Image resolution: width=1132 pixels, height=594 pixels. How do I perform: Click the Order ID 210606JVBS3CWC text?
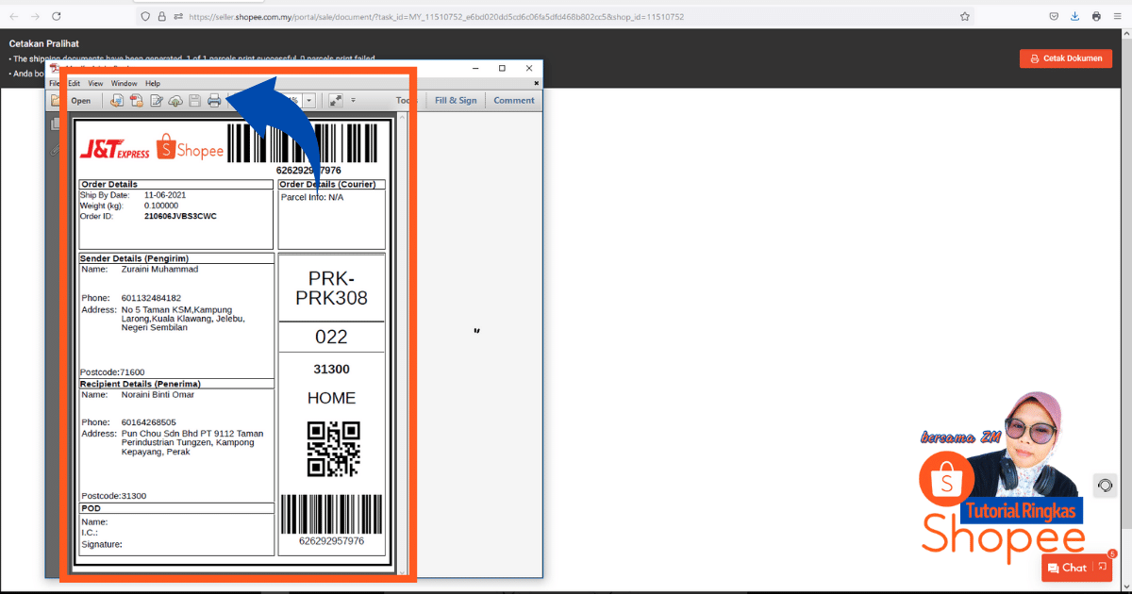tap(180, 216)
